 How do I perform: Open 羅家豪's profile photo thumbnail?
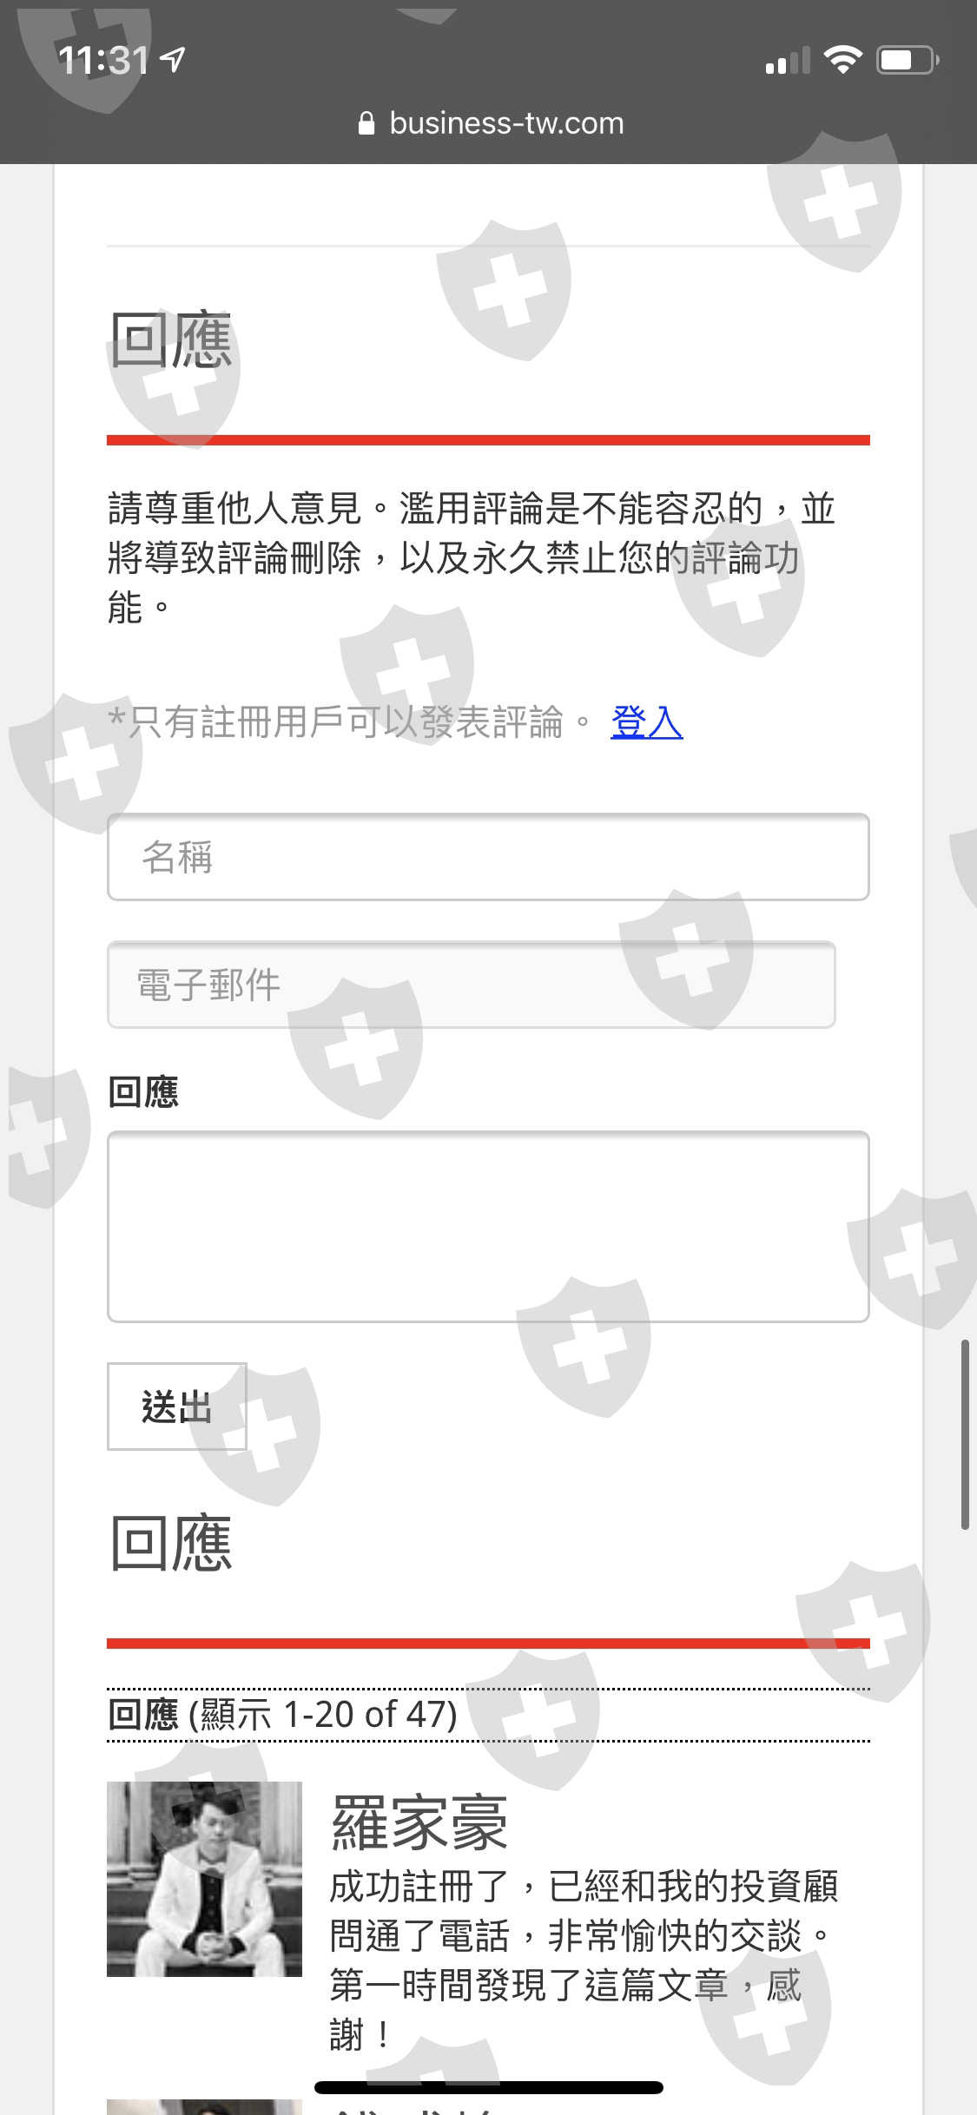204,1880
